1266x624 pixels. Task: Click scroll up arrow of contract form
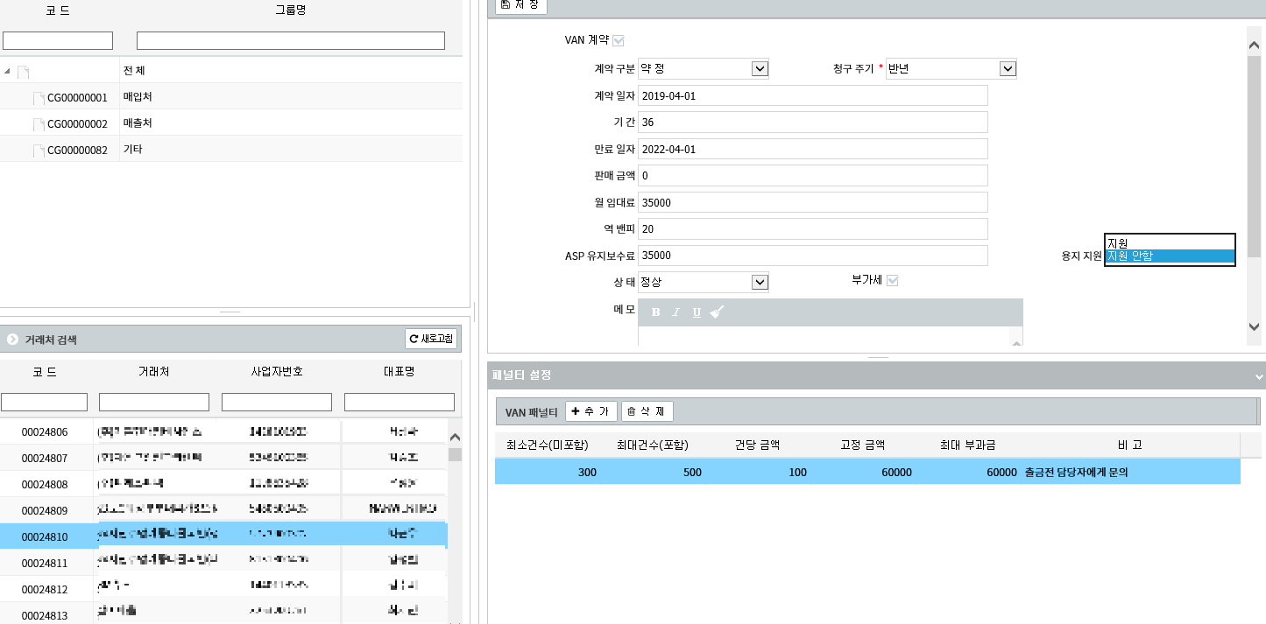tap(1254, 43)
